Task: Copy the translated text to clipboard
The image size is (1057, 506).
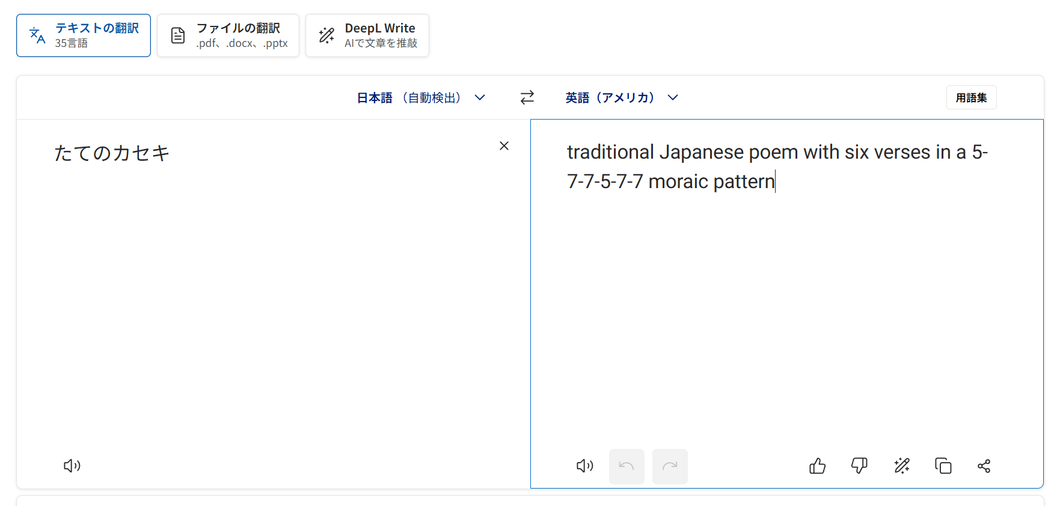Action: 943,466
